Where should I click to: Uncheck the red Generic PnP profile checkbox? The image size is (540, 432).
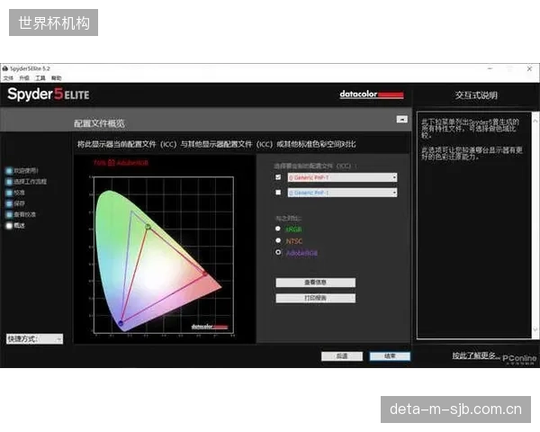tap(278, 177)
